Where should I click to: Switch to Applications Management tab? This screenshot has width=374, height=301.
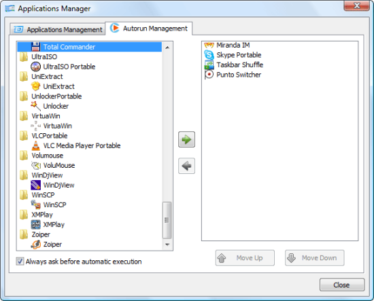(x=58, y=29)
